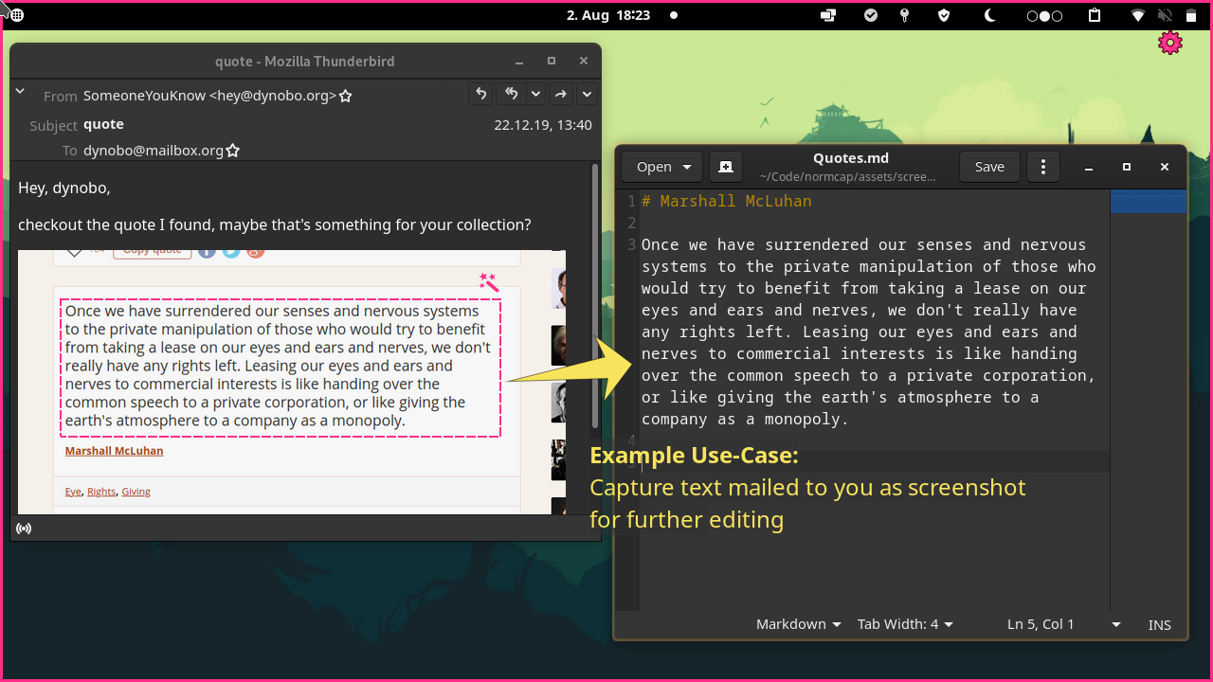The width and height of the screenshot is (1213, 682).
Task: Open the Giving tag link
Action: pyautogui.click(x=136, y=492)
